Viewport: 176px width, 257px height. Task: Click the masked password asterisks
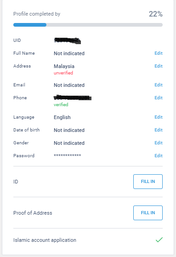click(68, 155)
